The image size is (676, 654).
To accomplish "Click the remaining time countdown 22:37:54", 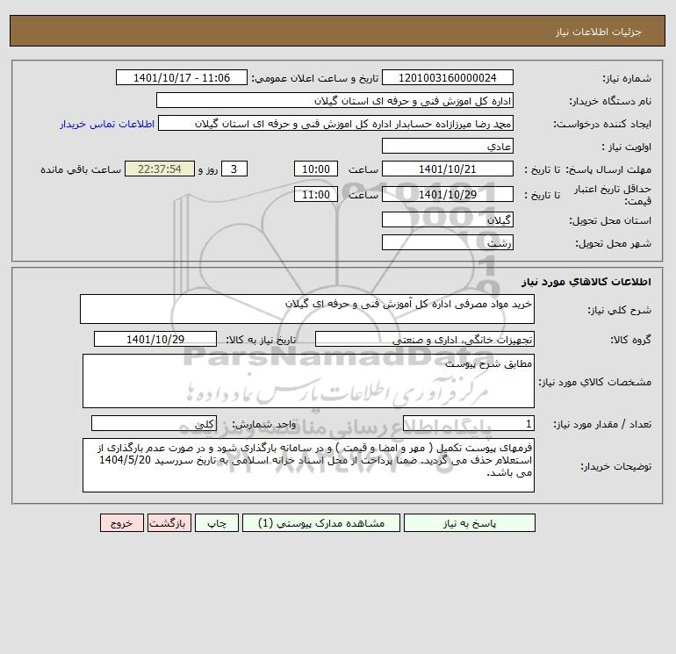I will (160, 169).
